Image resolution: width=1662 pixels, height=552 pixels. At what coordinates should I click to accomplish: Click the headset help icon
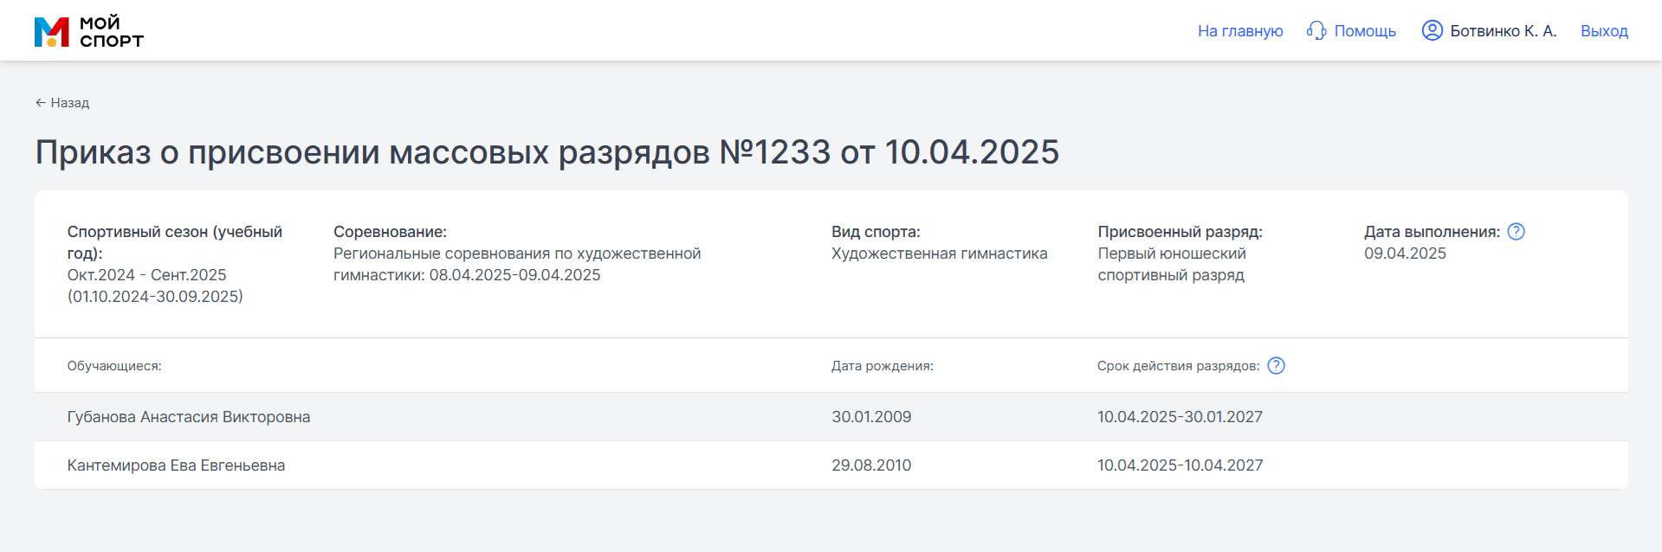(1316, 31)
